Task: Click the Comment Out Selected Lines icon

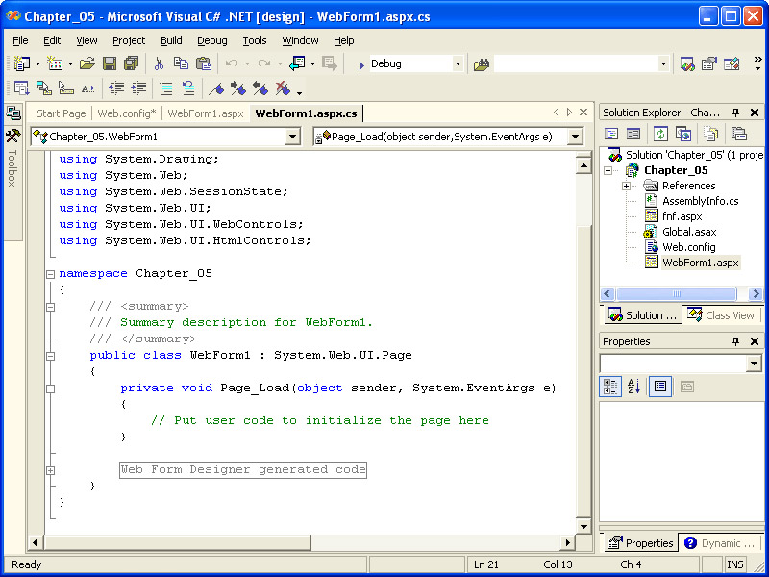Action: 166,88
